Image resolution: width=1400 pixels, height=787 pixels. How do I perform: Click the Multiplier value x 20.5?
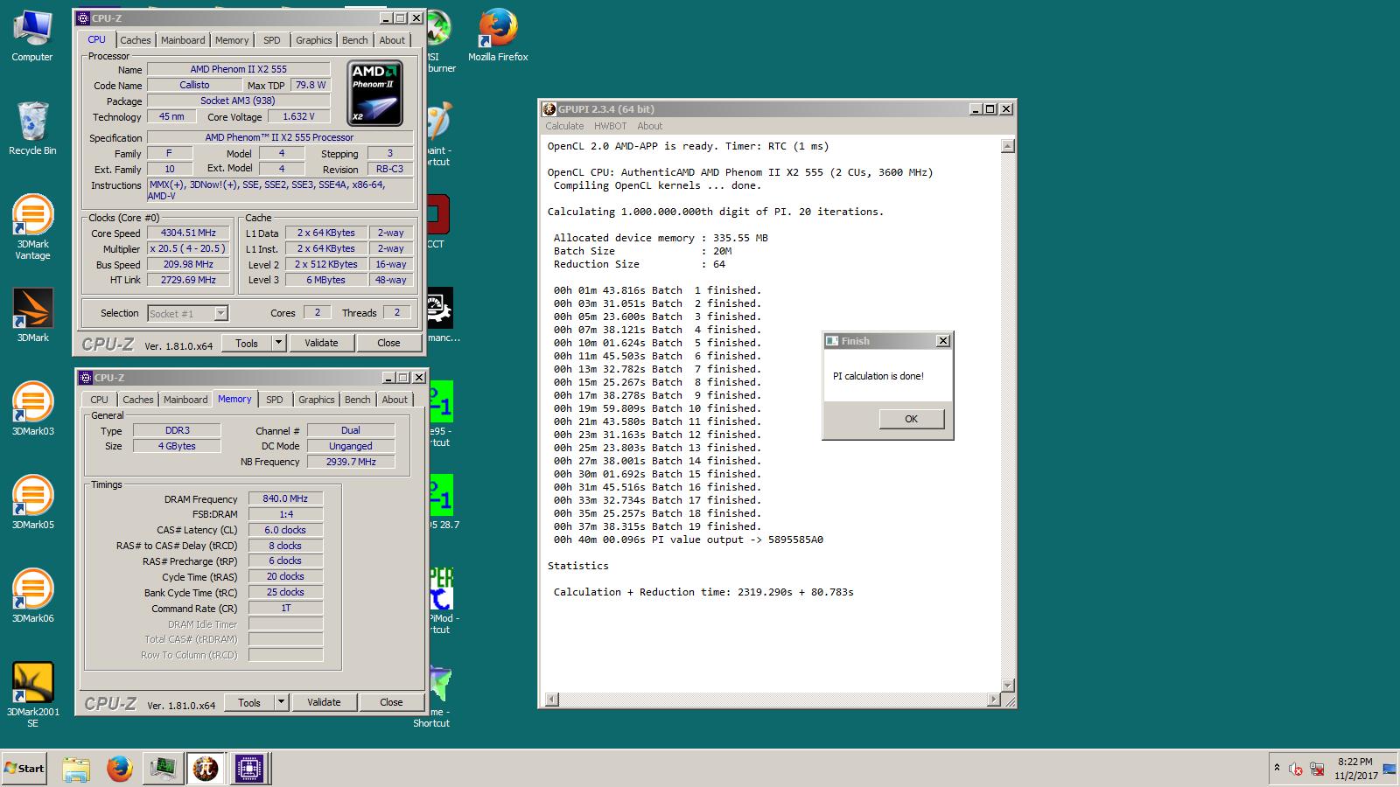[188, 249]
